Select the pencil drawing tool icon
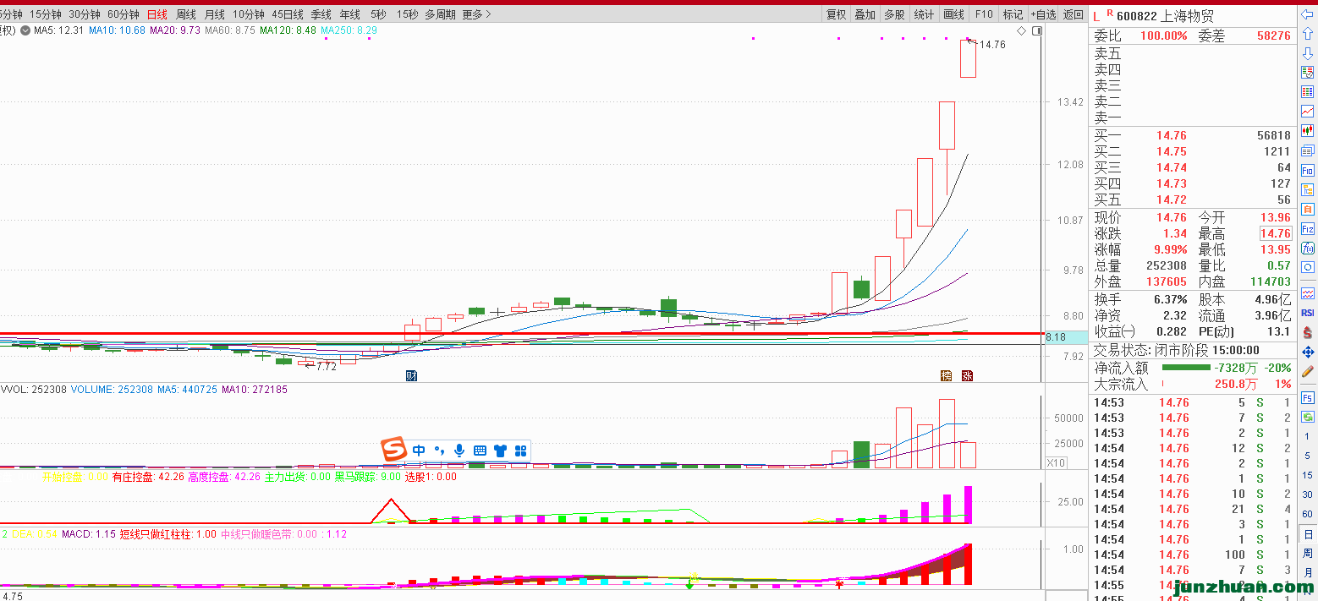The image size is (1318, 601). coord(1308,371)
